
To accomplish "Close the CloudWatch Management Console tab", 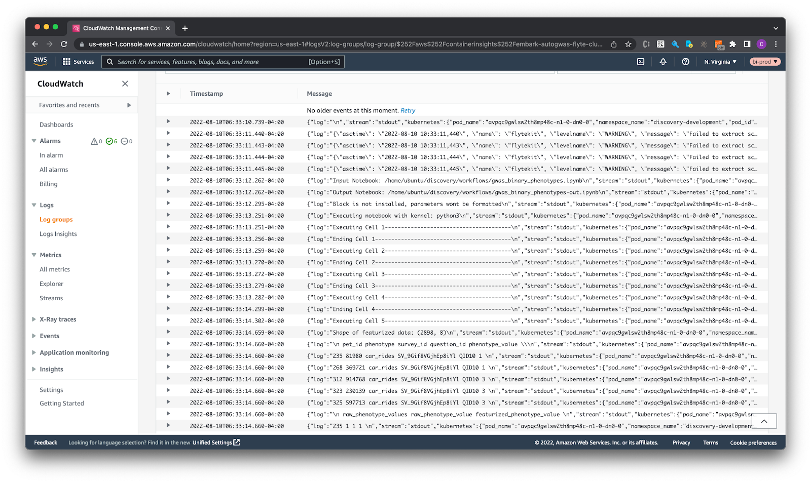I will coord(168,28).
